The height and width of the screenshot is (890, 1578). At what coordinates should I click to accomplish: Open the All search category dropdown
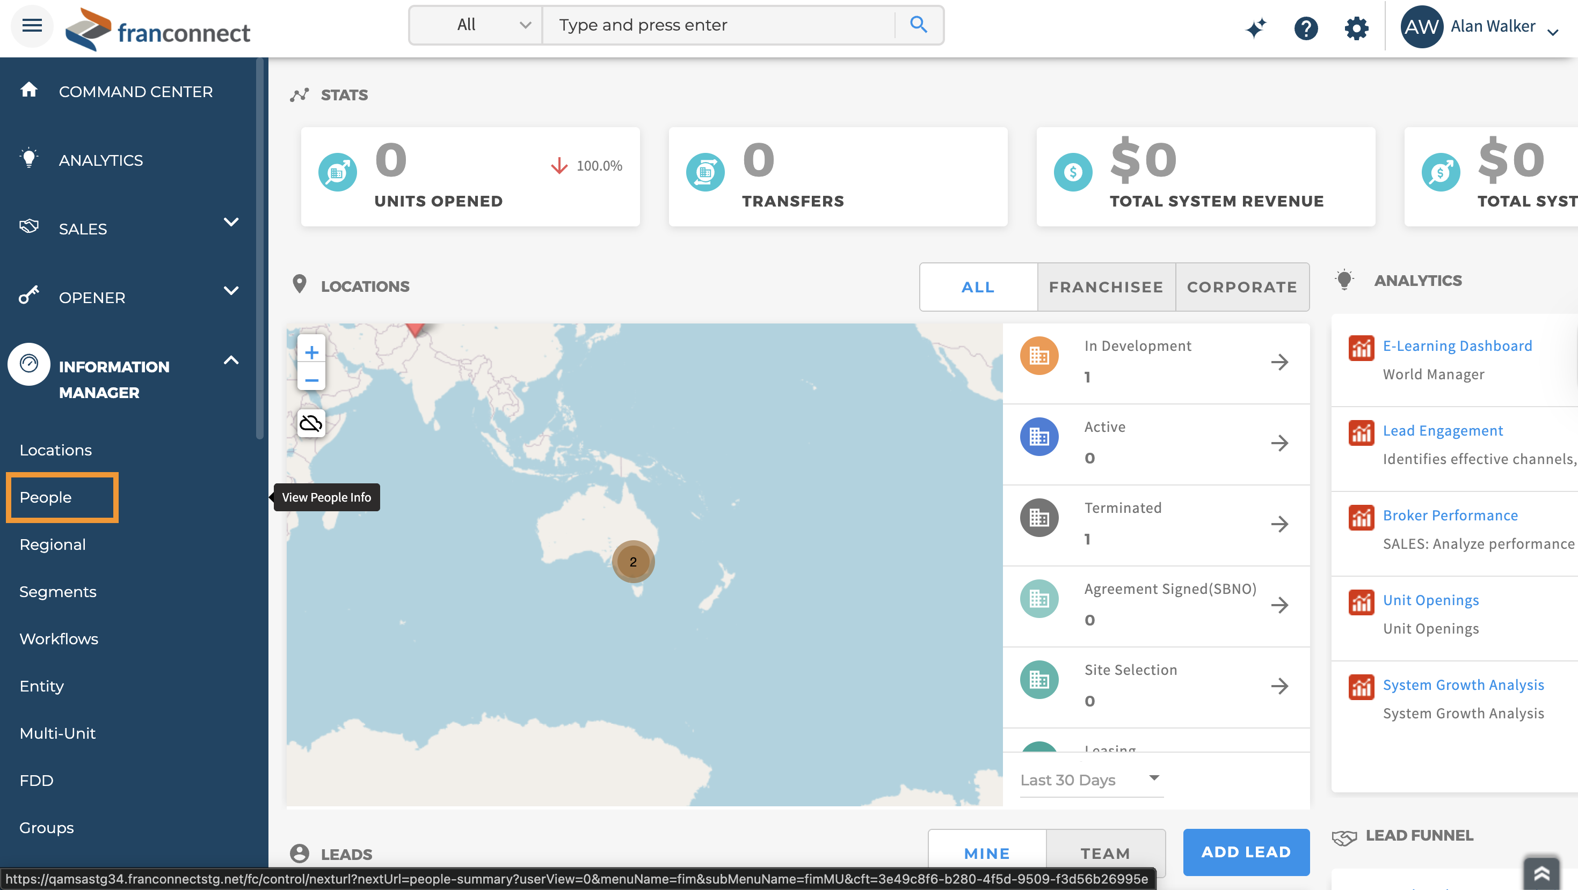(476, 25)
